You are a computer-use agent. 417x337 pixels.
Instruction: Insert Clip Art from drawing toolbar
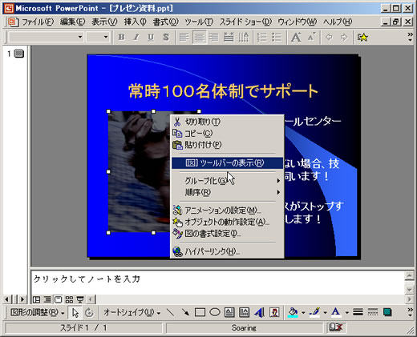(x=274, y=312)
